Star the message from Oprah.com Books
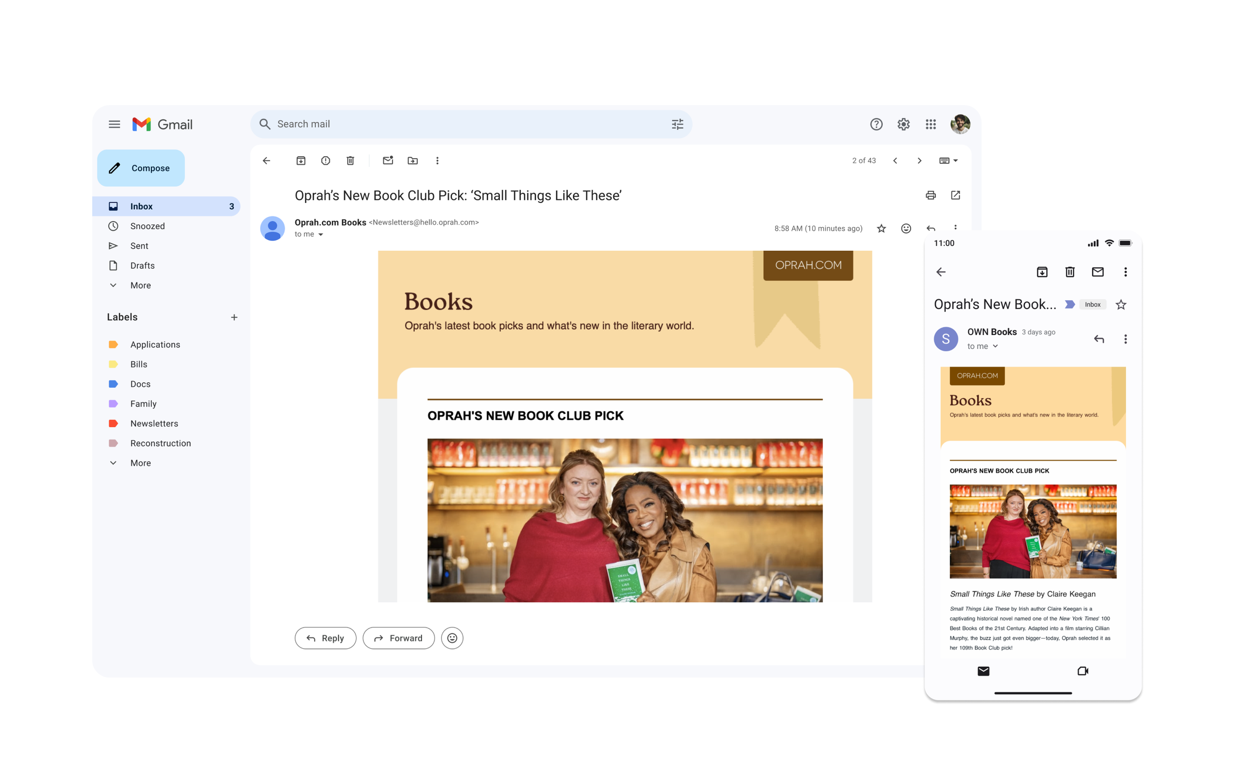 point(881,228)
